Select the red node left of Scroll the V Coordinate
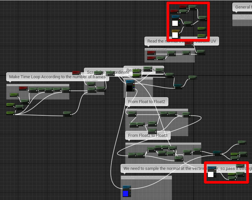The width and height of the screenshot is (252, 200). [76, 73]
